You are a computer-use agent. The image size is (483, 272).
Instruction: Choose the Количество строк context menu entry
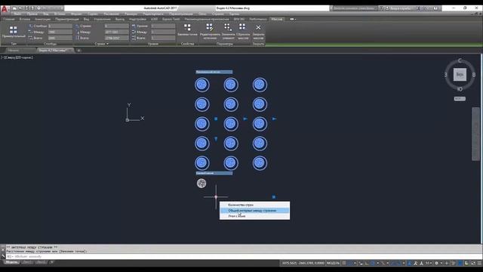(x=254, y=205)
